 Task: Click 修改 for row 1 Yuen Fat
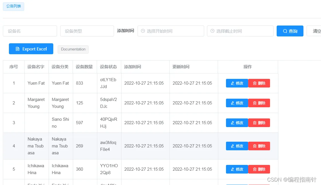pos(237,83)
